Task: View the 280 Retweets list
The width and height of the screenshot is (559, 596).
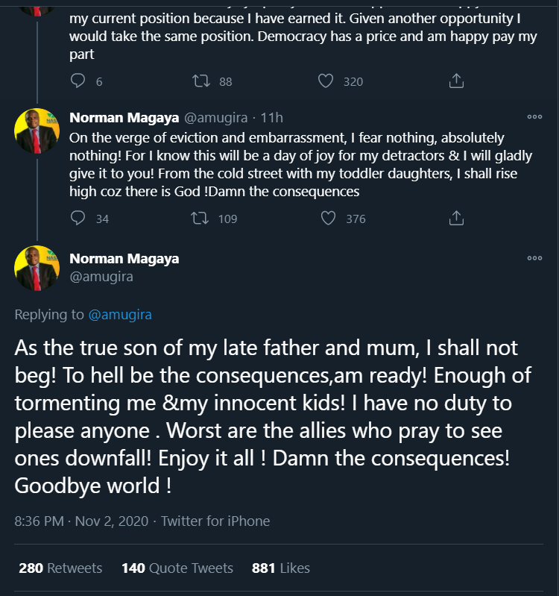Action: coord(60,568)
